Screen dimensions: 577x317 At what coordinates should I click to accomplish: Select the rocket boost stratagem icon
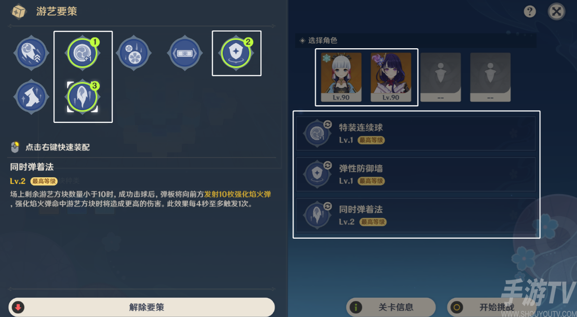click(32, 53)
